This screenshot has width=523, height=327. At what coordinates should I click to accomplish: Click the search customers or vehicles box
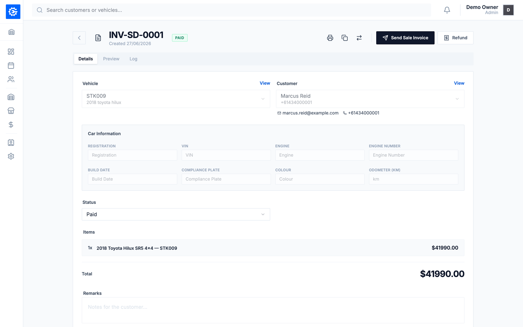tap(231, 10)
